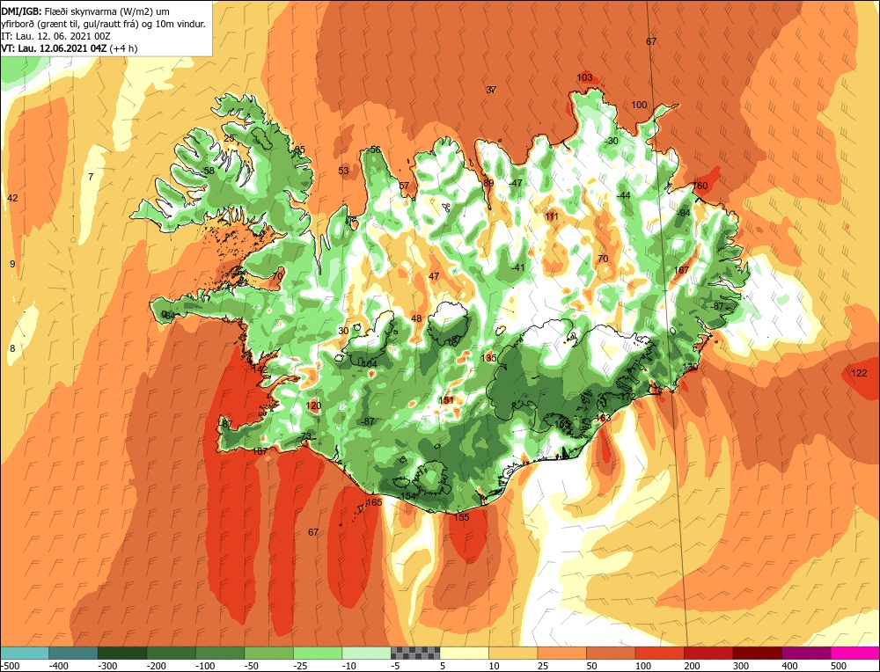Click the map value -41
The height and width of the screenshot is (672, 880).
point(518,267)
